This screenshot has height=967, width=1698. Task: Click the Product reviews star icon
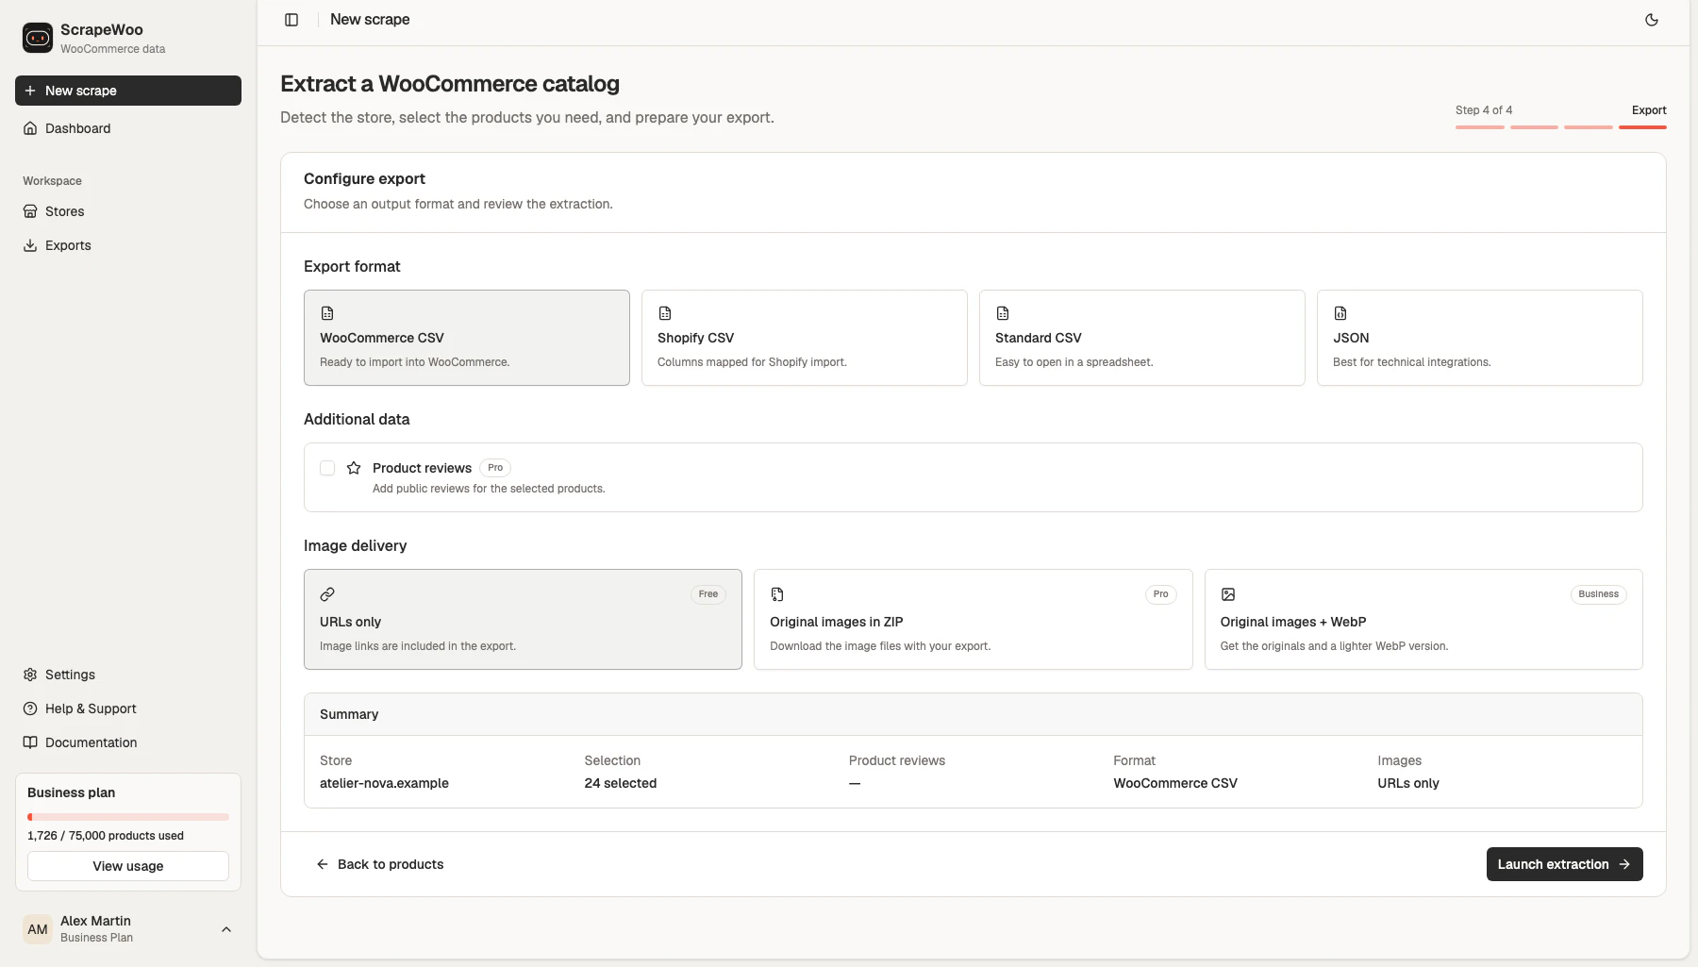point(354,468)
